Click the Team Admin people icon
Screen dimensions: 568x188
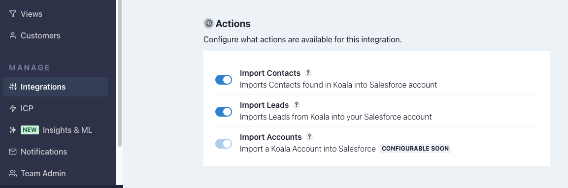(x=13, y=173)
